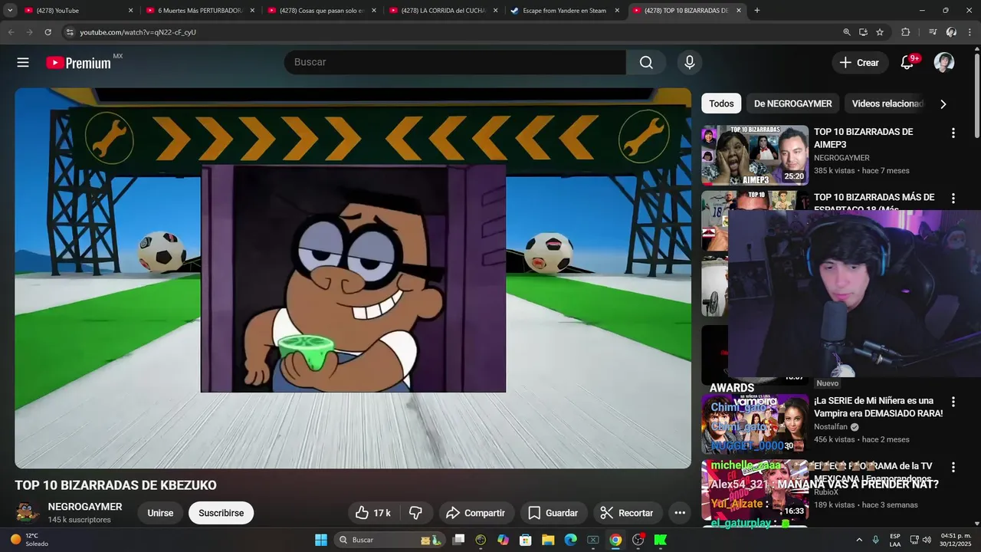Open File Explorer from taskbar
This screenshot has height=552, width=981.
coord(548,540)
